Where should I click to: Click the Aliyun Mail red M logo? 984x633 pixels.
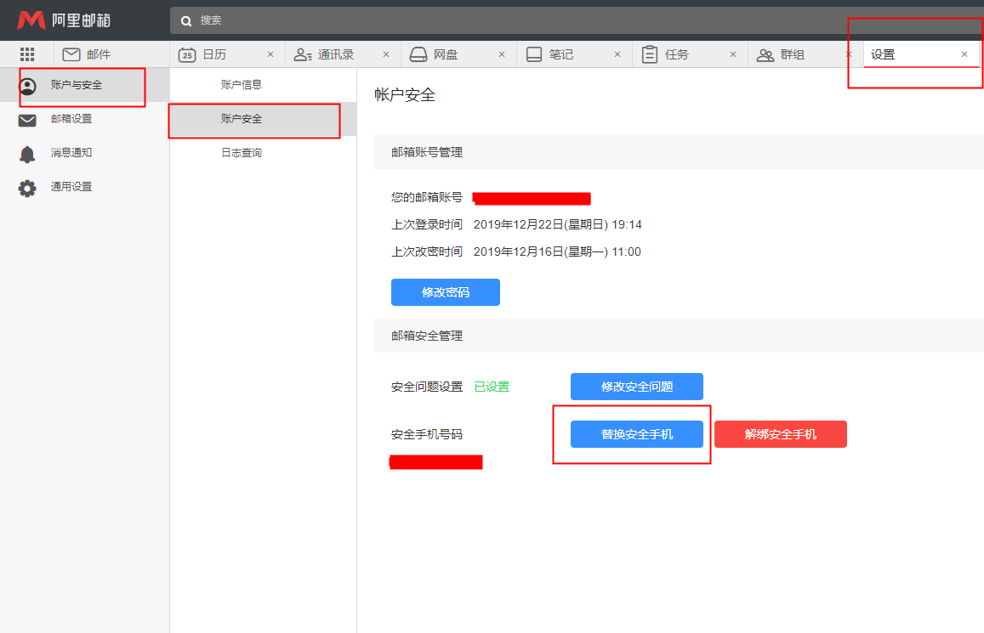[31, 20]
